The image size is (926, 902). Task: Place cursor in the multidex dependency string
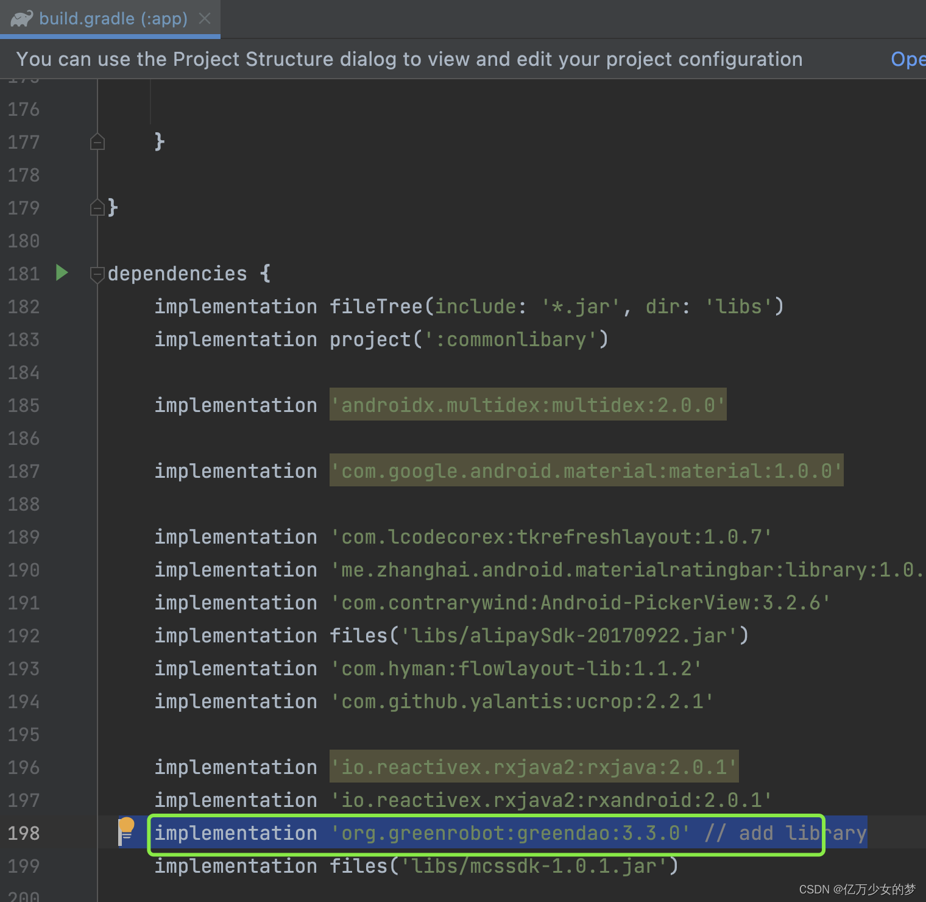(x=527, y=404)
